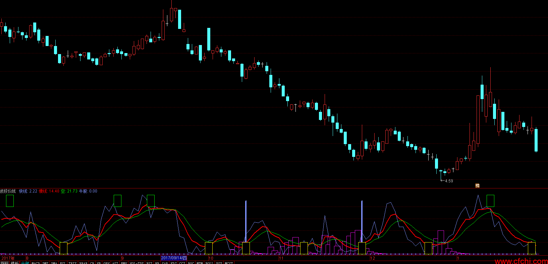
Task: Open the EMV indicator tab
Action: tap(124, 263)
